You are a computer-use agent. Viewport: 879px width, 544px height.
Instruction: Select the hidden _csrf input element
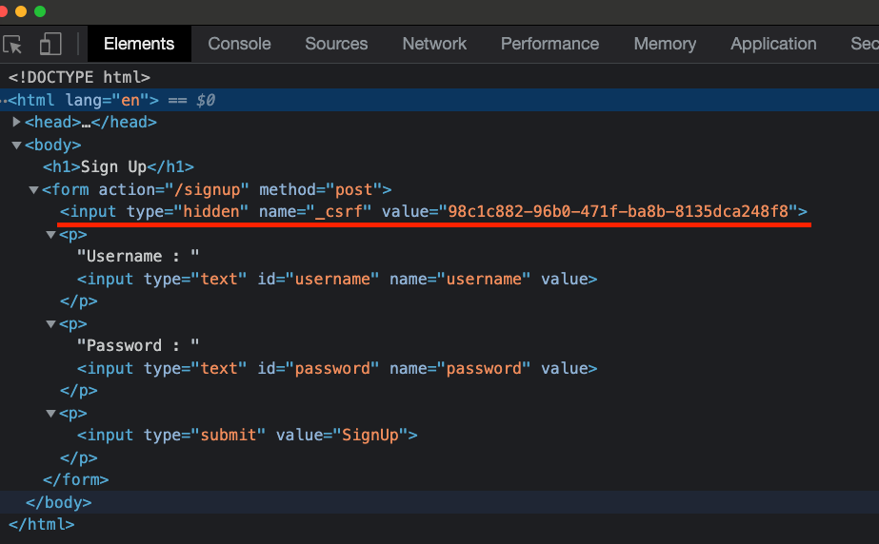pyautogui.click(x=433, y=211)
